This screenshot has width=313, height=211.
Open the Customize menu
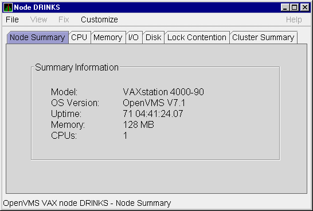(99, 19)
